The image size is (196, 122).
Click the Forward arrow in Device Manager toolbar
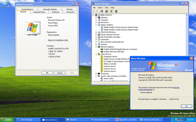[x=97, y=11]
